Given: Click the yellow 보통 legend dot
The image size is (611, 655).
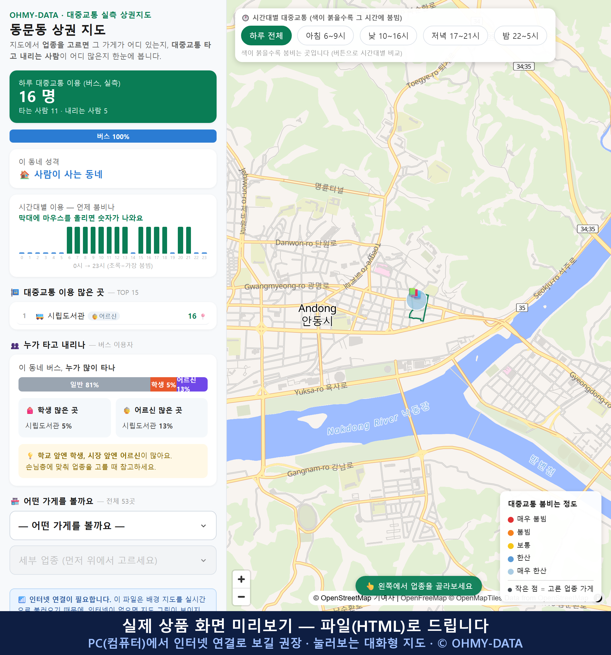Looking at the screenshot, I should pos(511,546).
